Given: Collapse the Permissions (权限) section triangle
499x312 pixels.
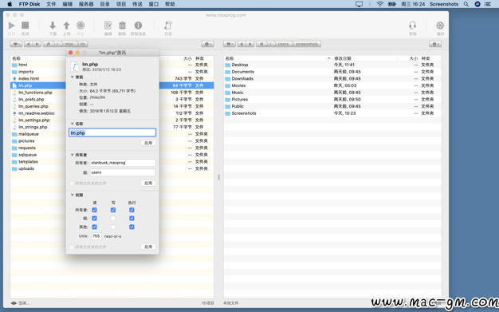Looking at the screenshot, I should [x=72, y=195].
